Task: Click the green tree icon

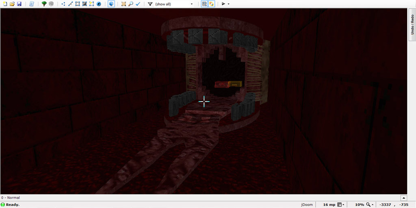Action: pyautogui.click(x=44, y=4)
